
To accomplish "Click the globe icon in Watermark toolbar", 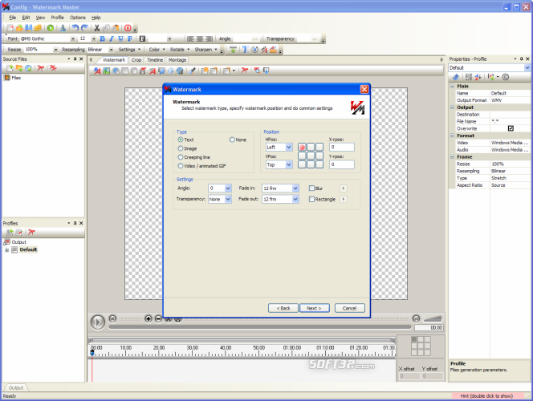I will (x=180, y=71).
